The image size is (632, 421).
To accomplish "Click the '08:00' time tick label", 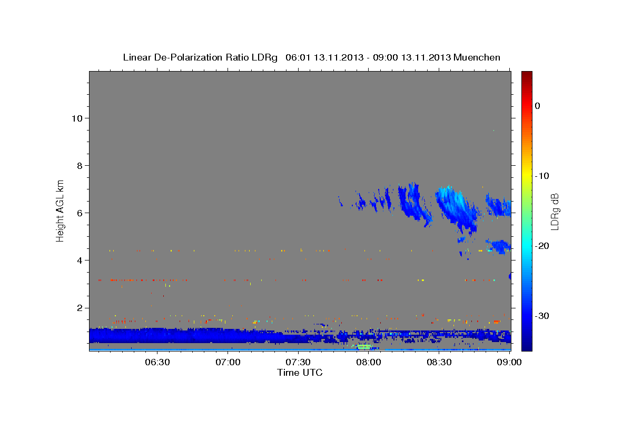I will click(369, 363).
